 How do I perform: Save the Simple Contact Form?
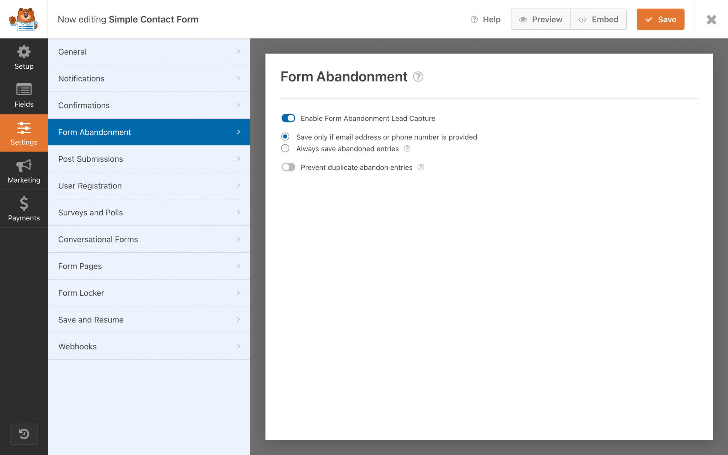(660, 19)
